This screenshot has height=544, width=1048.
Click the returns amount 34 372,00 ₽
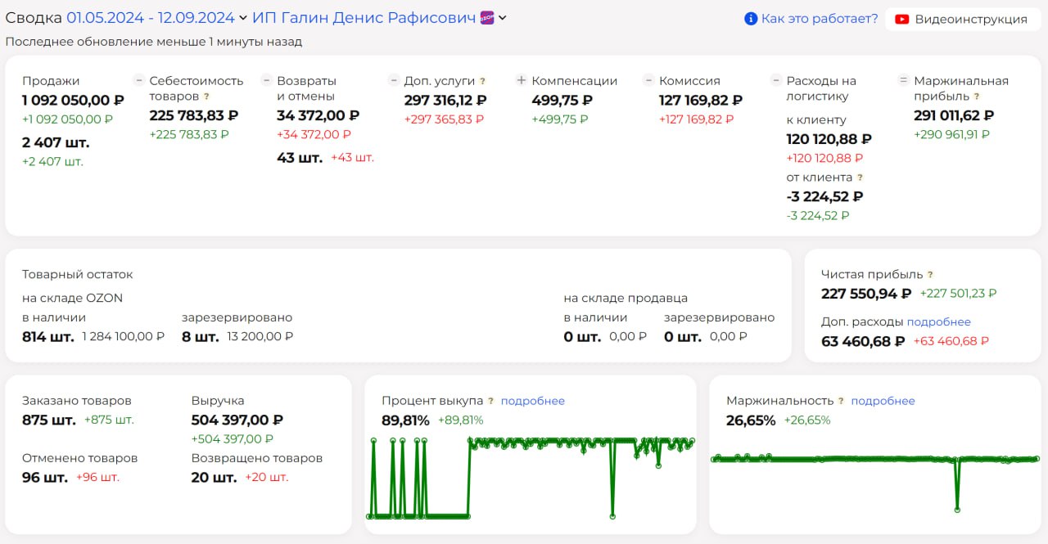point(318,115)
